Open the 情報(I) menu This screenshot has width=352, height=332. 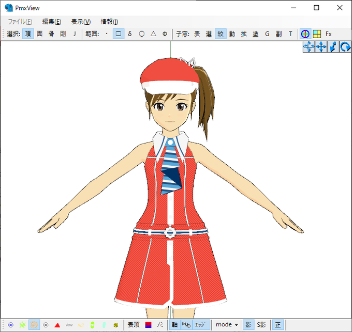pos(109,22)
